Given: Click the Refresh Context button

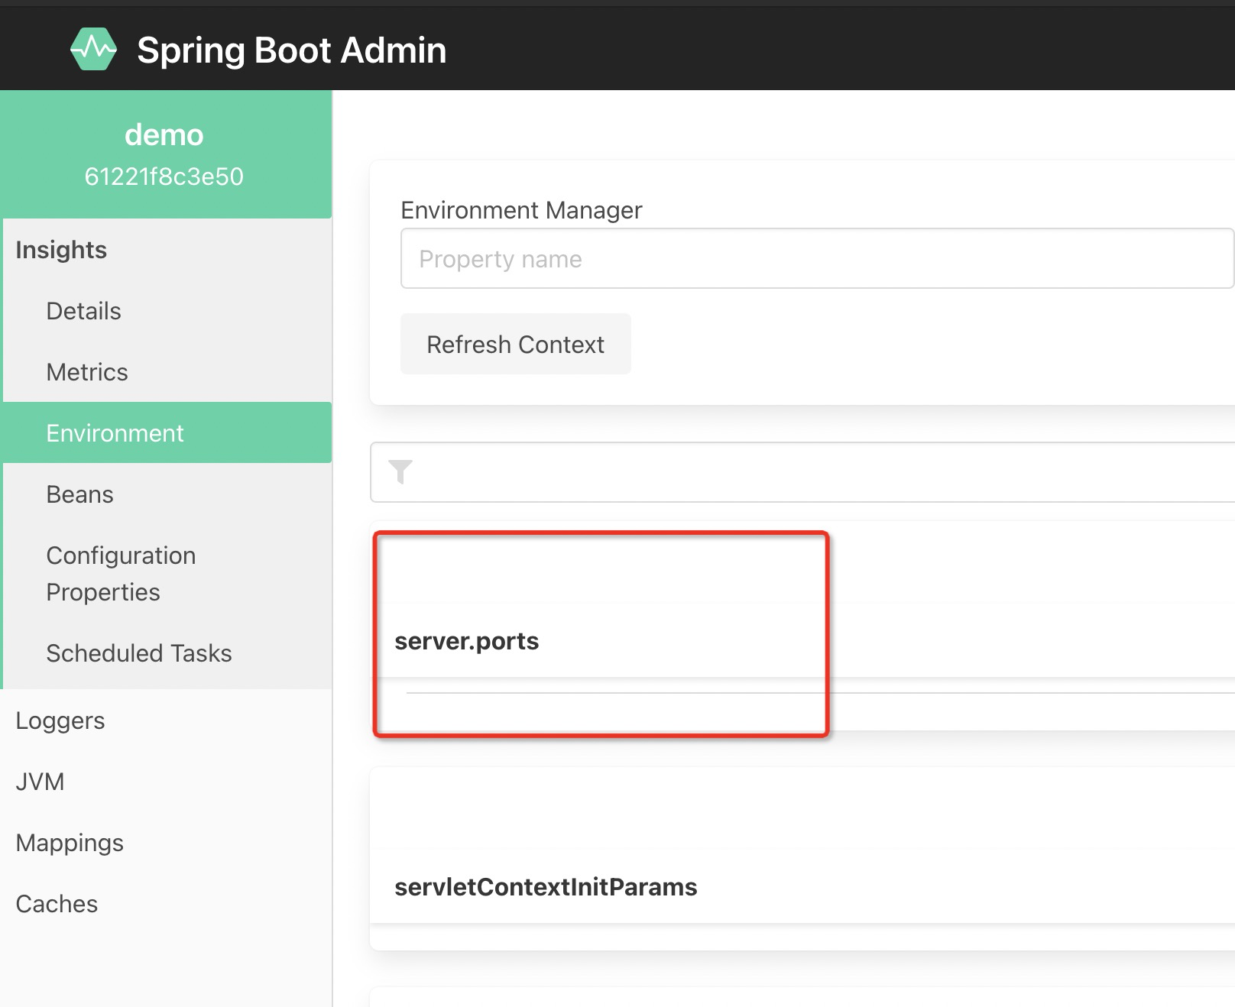Looking at the screenshot, I should point(515,344).
